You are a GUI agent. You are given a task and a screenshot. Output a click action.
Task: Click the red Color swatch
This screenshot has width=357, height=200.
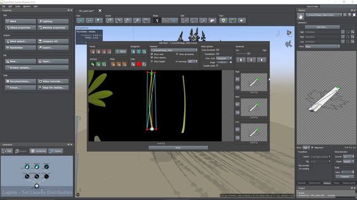138,64
